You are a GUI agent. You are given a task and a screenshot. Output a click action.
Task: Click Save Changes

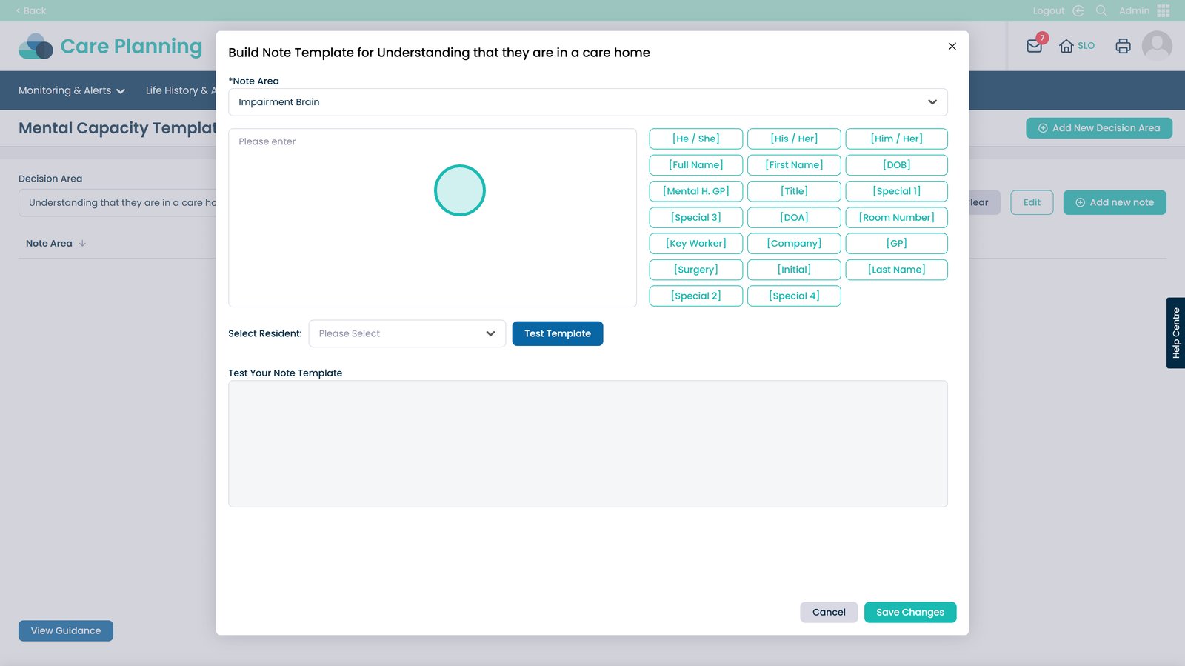910,612
